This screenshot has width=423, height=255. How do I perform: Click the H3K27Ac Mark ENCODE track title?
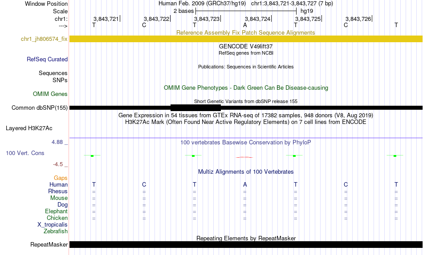coord(246,122)
